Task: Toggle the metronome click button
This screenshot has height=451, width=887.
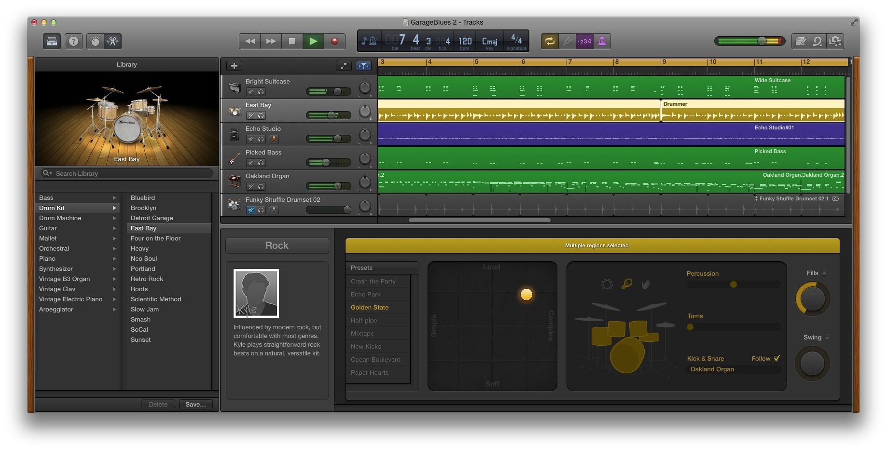Action: pos(602,42)
